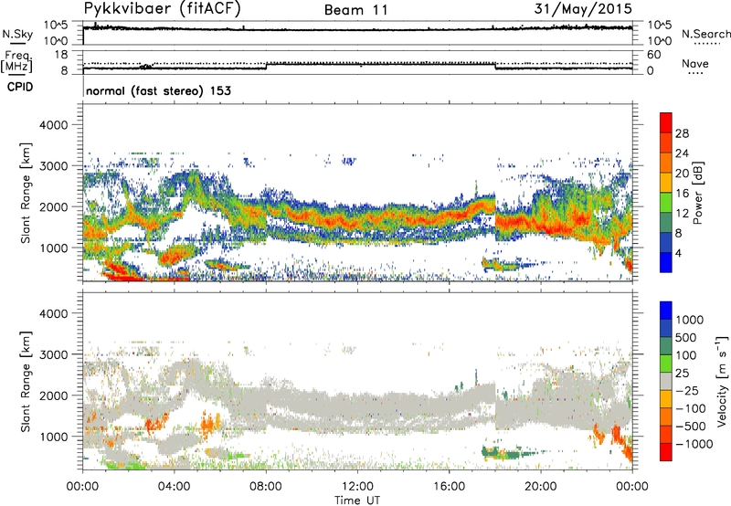Click the -100 label on velocity colorbar
Viewport: 731px width, 506px height.
click(691, 408)
